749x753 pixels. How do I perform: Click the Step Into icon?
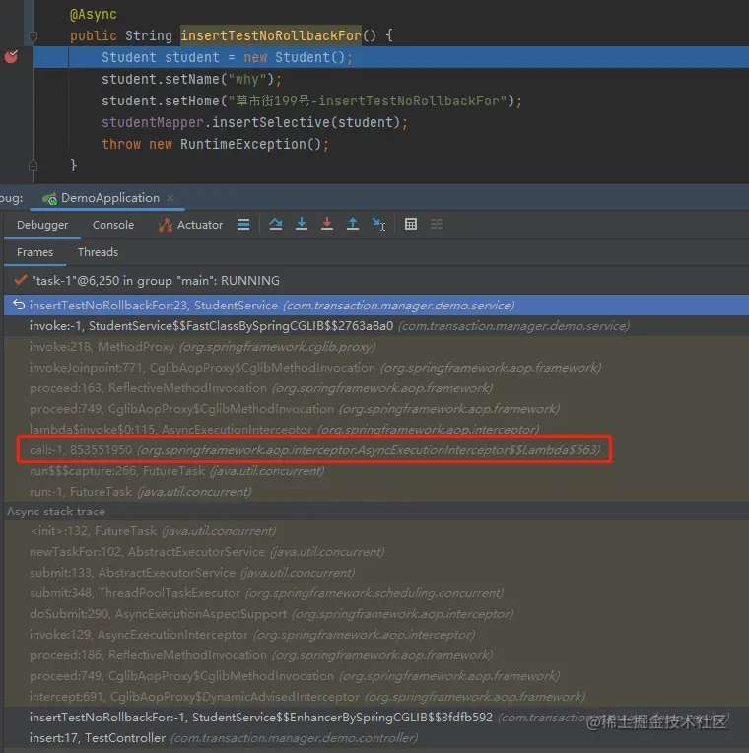[x=302, y=224]
